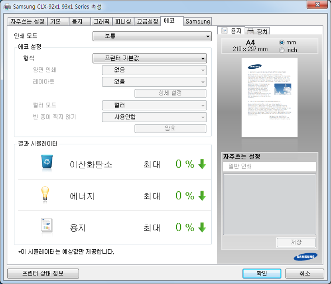331x284 pixels.
Task: Open the Samsung tab
Action: pos(197,21)
